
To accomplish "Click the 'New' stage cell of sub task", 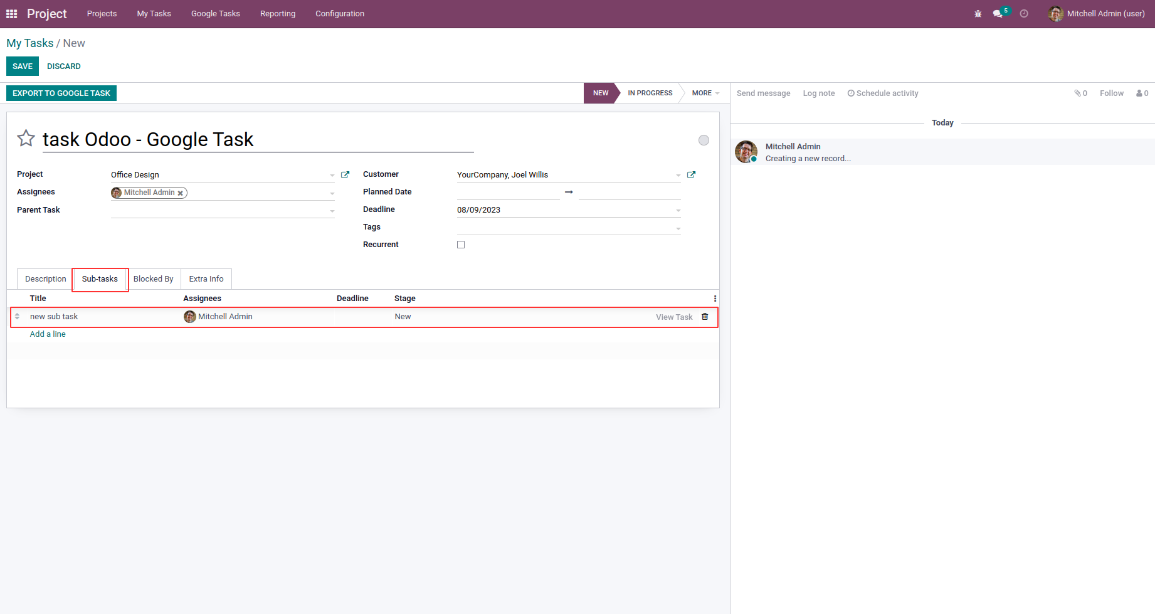I will (x=403, y=317).
